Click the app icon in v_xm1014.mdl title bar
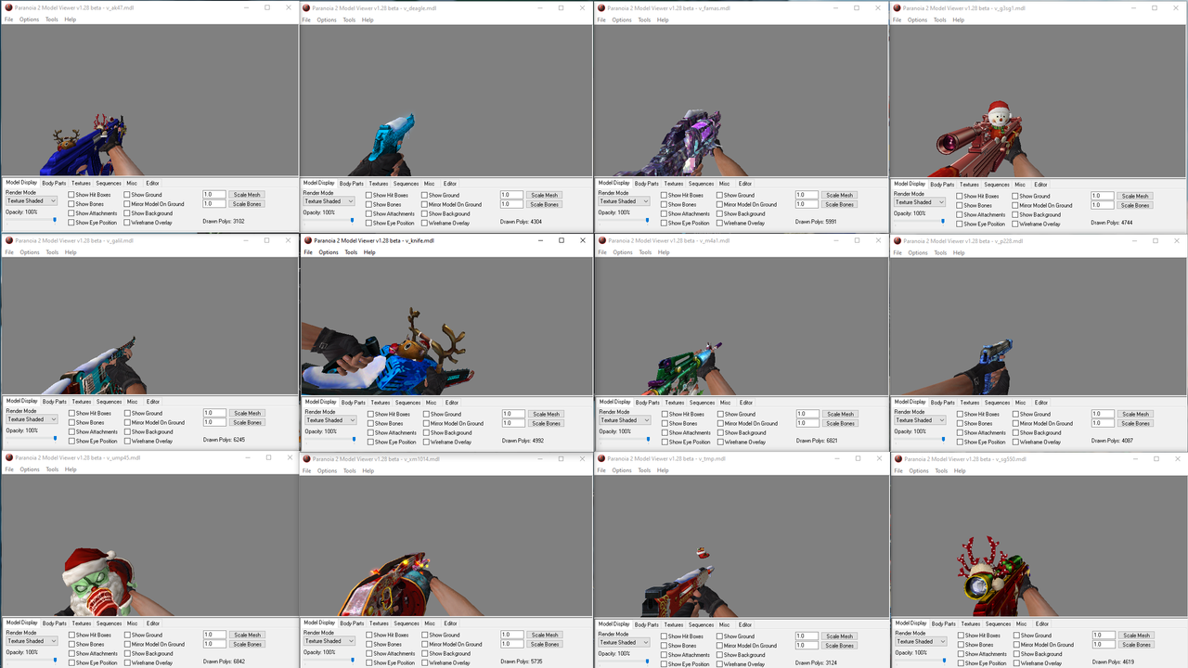This screenshot has height=668, width=1188. 306,458
